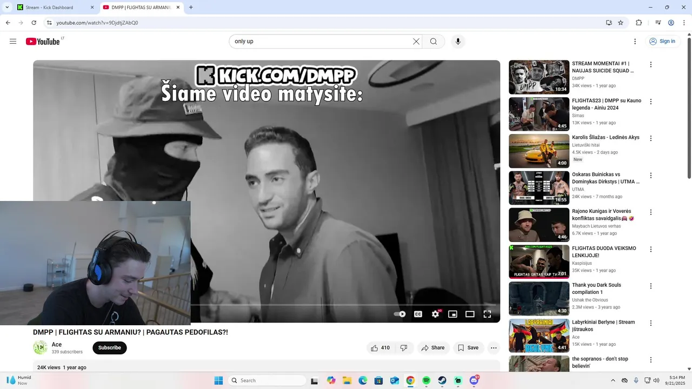Open Rajono Kunigas ir Voverės video title
This screenshot has height=389, width=692.
[x=603, y=215]
